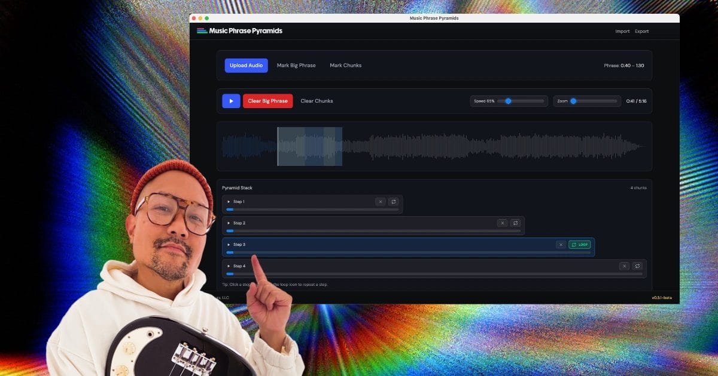Click the Speed slider handle
Image resolution: width=718 pixels, height=376 pixels.
(x=508, y=101)
